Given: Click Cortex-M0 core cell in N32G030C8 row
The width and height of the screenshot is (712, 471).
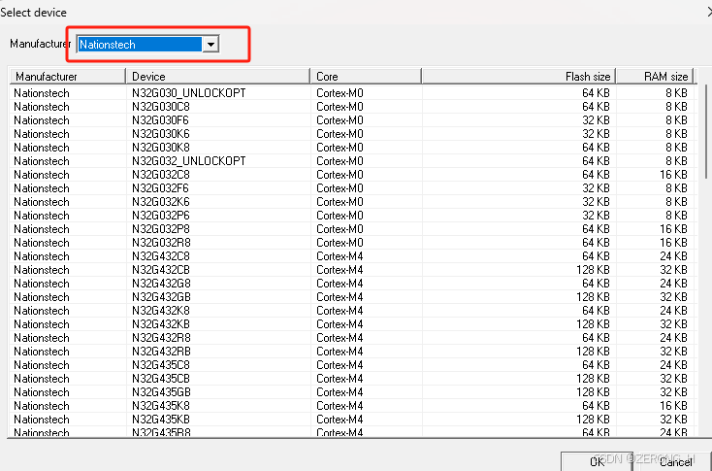Looking at the screenshot, I should (340, 107).
